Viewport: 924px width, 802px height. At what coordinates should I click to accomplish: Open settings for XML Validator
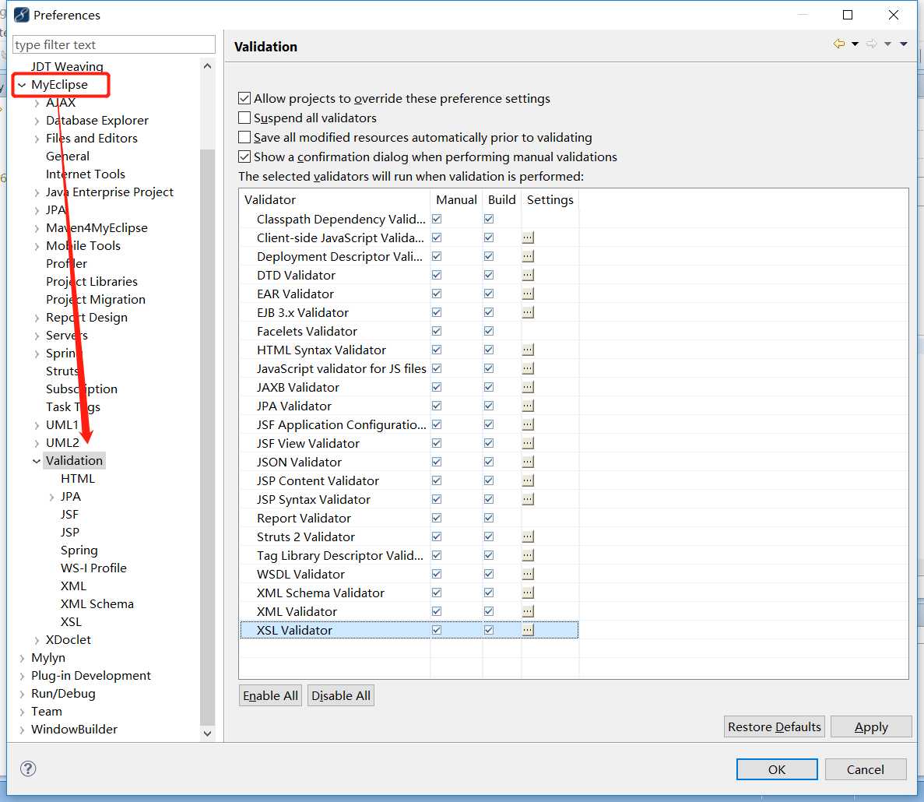pos(528,611)
